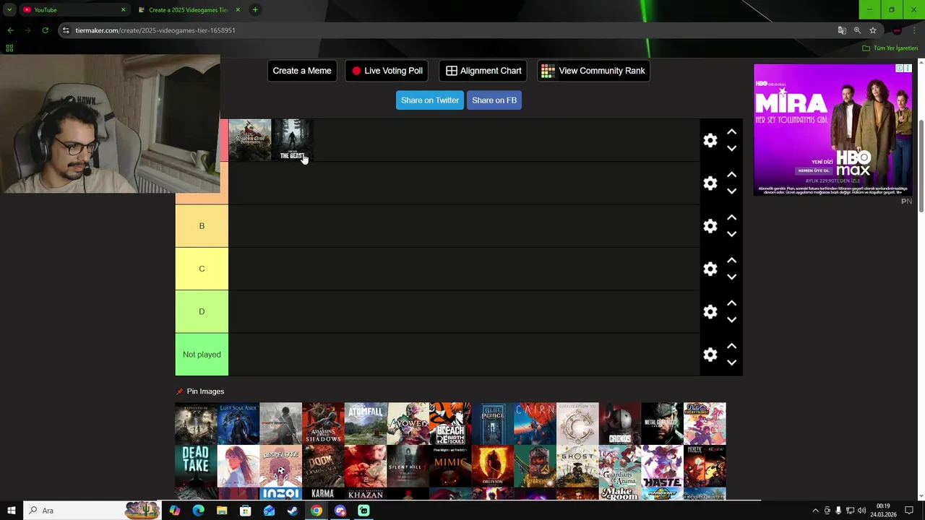Click the Not played label block
This screenshot has width=925, height=520.
point(202,355)
